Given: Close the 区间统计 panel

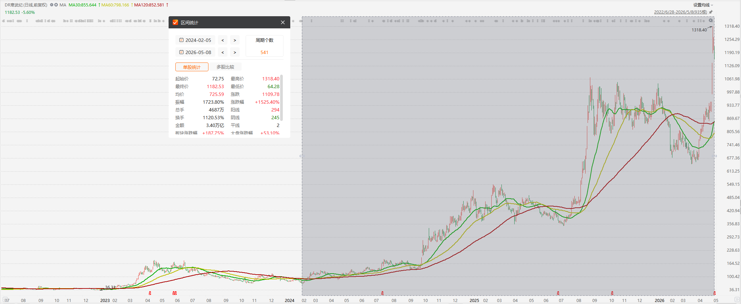Looking at the screenshot, I should point(283,22).
